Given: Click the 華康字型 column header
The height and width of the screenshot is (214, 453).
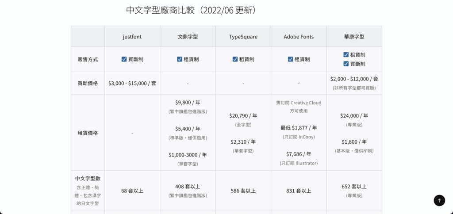Looking at the screenshot, I should [x=354, y=37].
